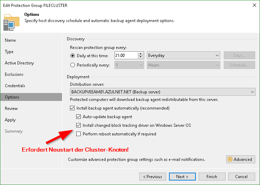Click Finish to complete the wizard

[x=212, y=177]
